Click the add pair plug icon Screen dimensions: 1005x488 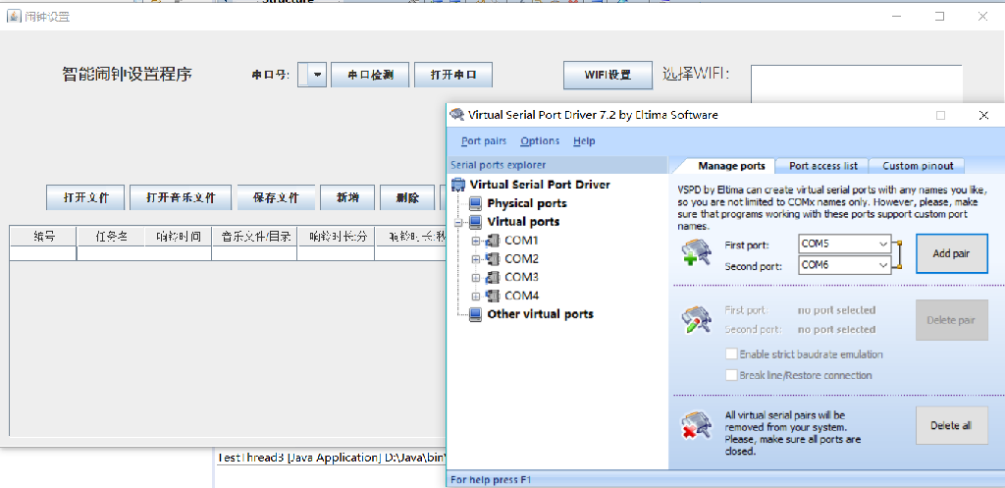(696, 252)
